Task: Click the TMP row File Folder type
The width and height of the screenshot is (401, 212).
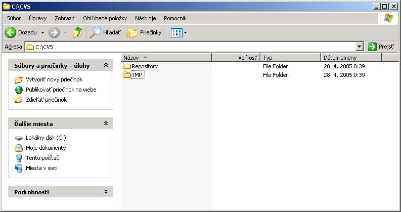Action: [x=276, y=75]
